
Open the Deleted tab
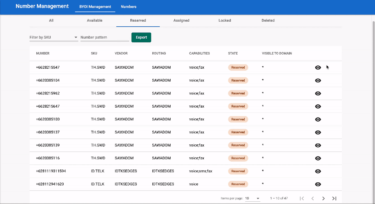268,20
